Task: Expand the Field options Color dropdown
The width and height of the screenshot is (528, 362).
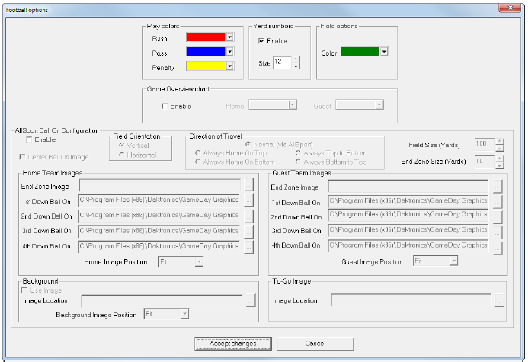Action: [384, 52]
